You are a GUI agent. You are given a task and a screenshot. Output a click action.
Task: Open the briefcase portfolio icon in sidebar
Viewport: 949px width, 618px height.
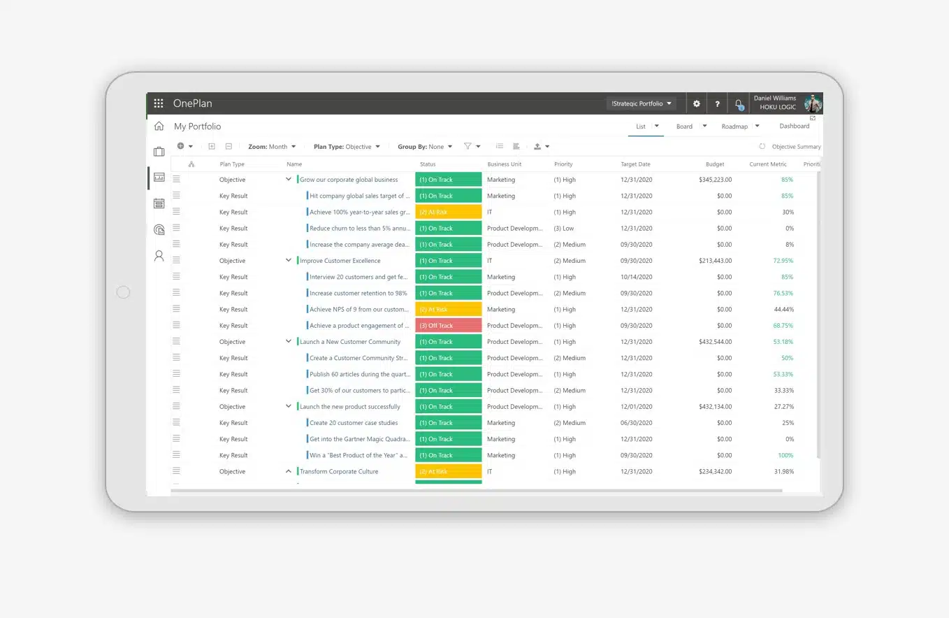(159, 152)
